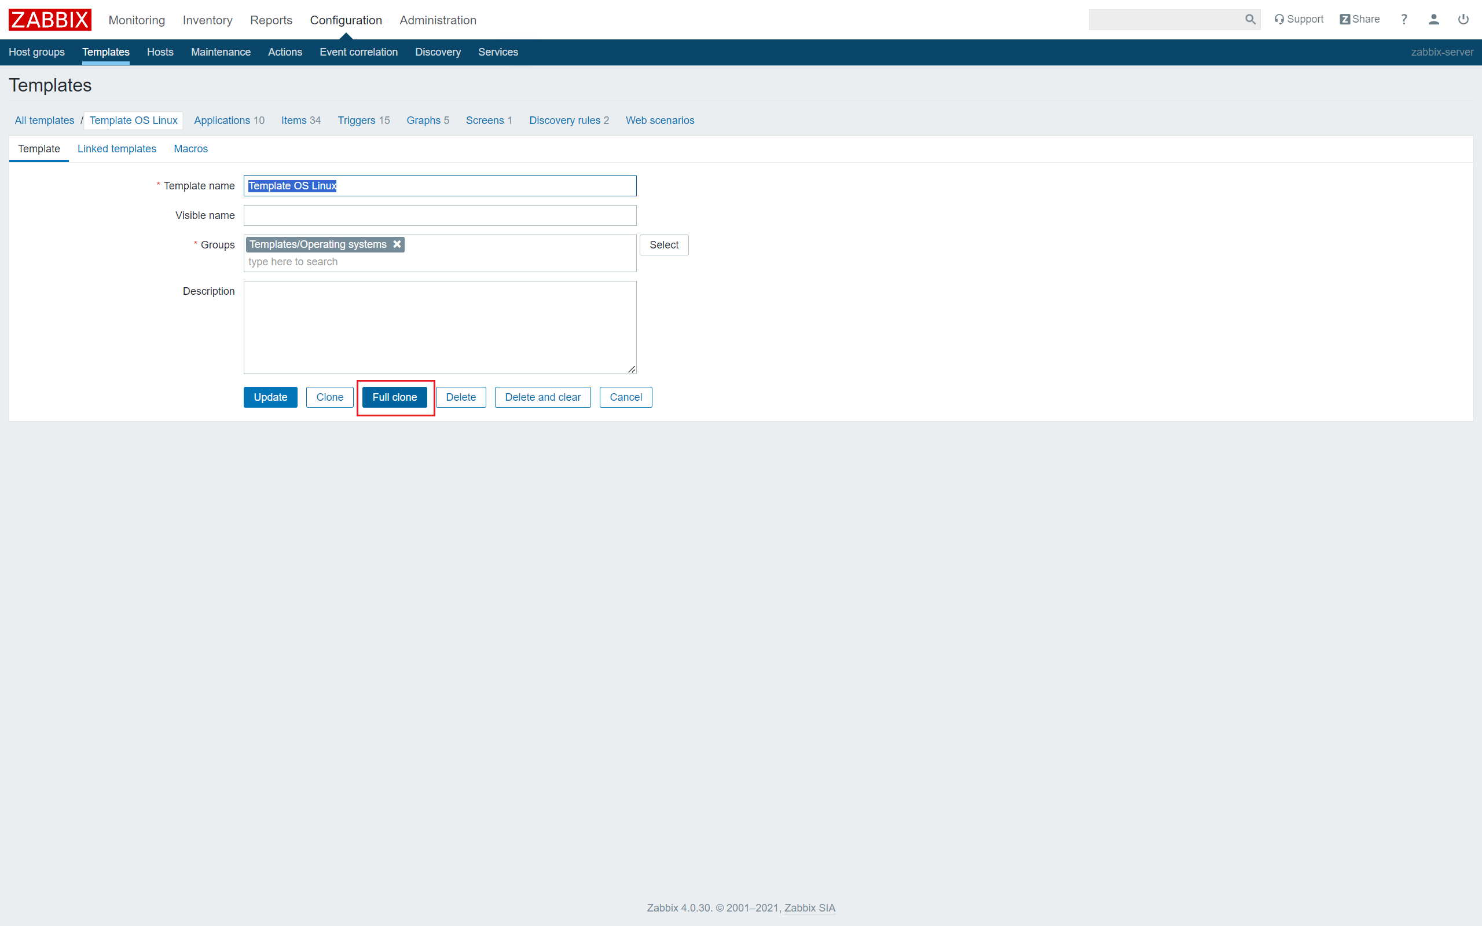
Task: Remove the Templates/Operating systems group tag
Action: coord(397,244)
